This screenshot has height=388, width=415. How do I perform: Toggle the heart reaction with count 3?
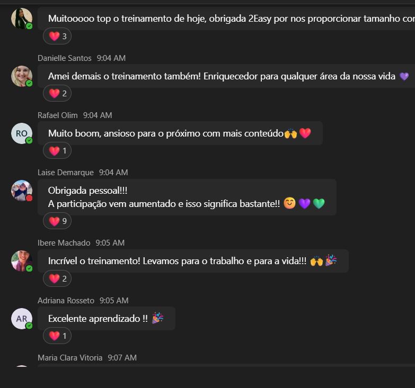pyautogui.click(x=57, y=36)
